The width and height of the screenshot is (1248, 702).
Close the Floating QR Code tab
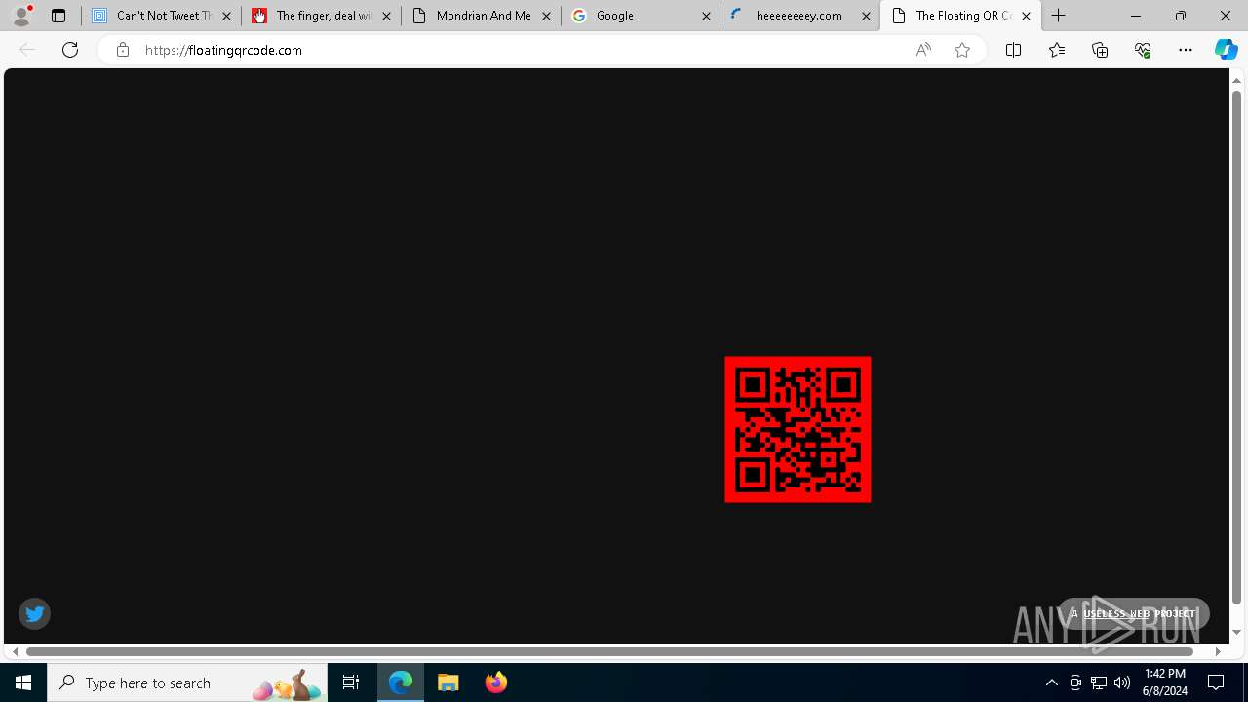pyautogui.click(x=1026, y=16)
